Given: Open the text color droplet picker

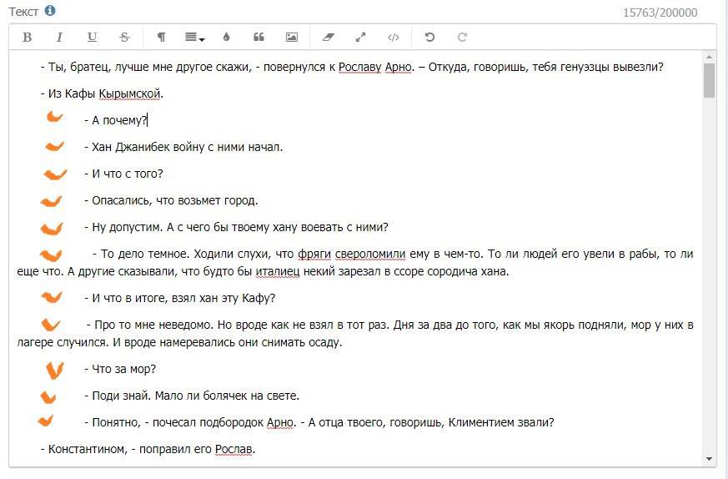Looking at the screenshot, I should pyautogui.click(x=226, y=37).
